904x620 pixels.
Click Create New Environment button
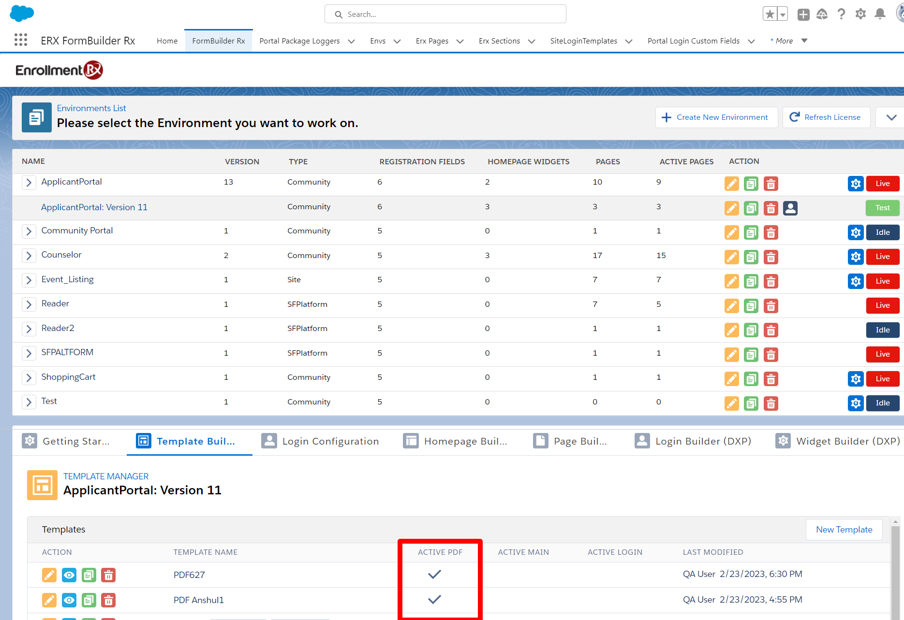tap(716, 117)
